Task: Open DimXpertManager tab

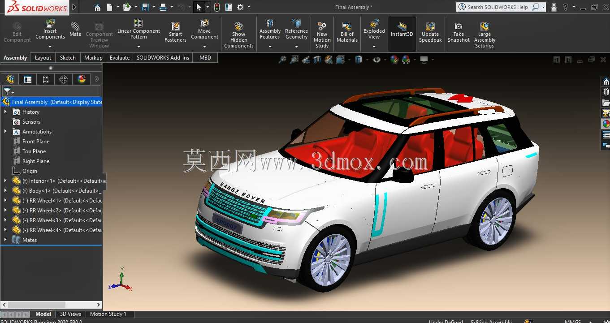Action: [x=64, y=79]
